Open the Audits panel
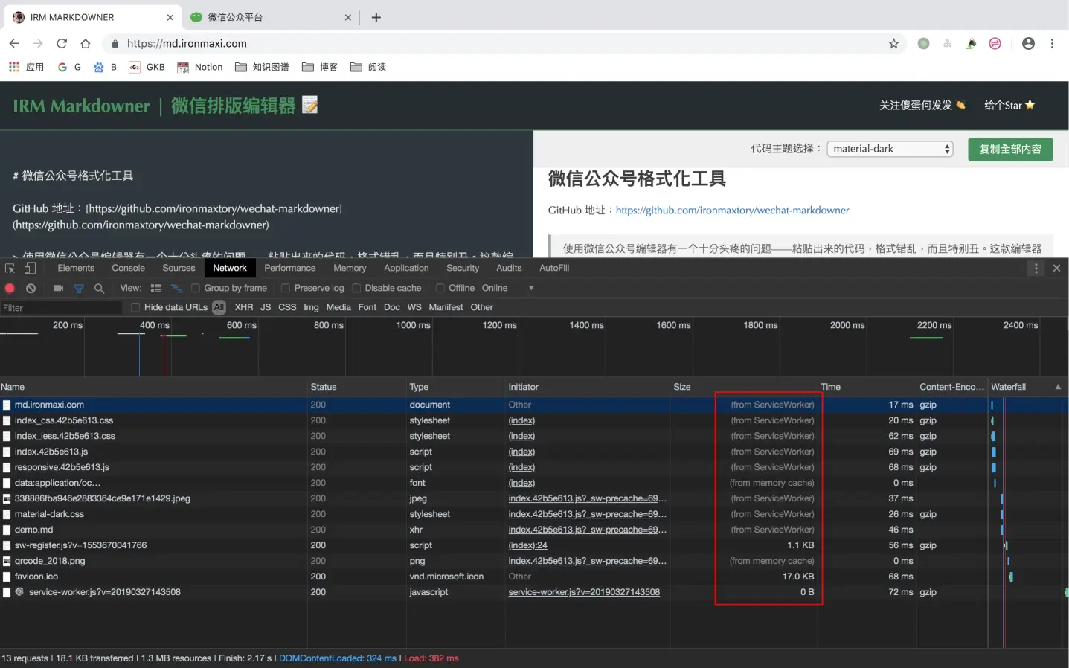Viewport: 1069px width, 668px height. tap(509, 268)
